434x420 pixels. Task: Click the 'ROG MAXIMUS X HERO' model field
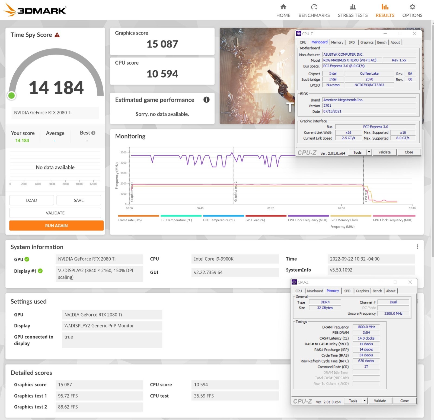352,60
